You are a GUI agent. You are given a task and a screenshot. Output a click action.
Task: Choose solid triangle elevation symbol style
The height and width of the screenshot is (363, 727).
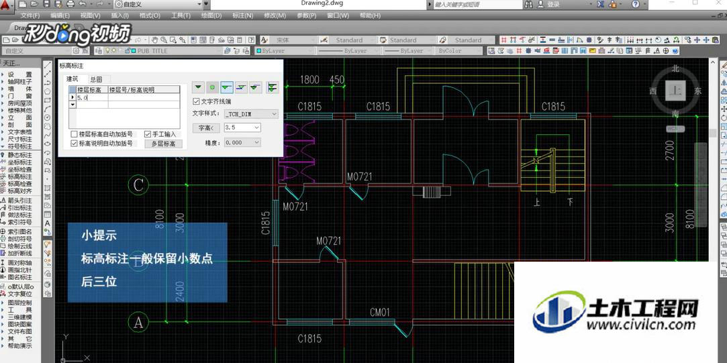[x=198, y=87]
